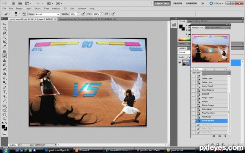This screenshot has width=245, height=153.
Task: Open the Opacity slider arrow
Action: (78, 14)
